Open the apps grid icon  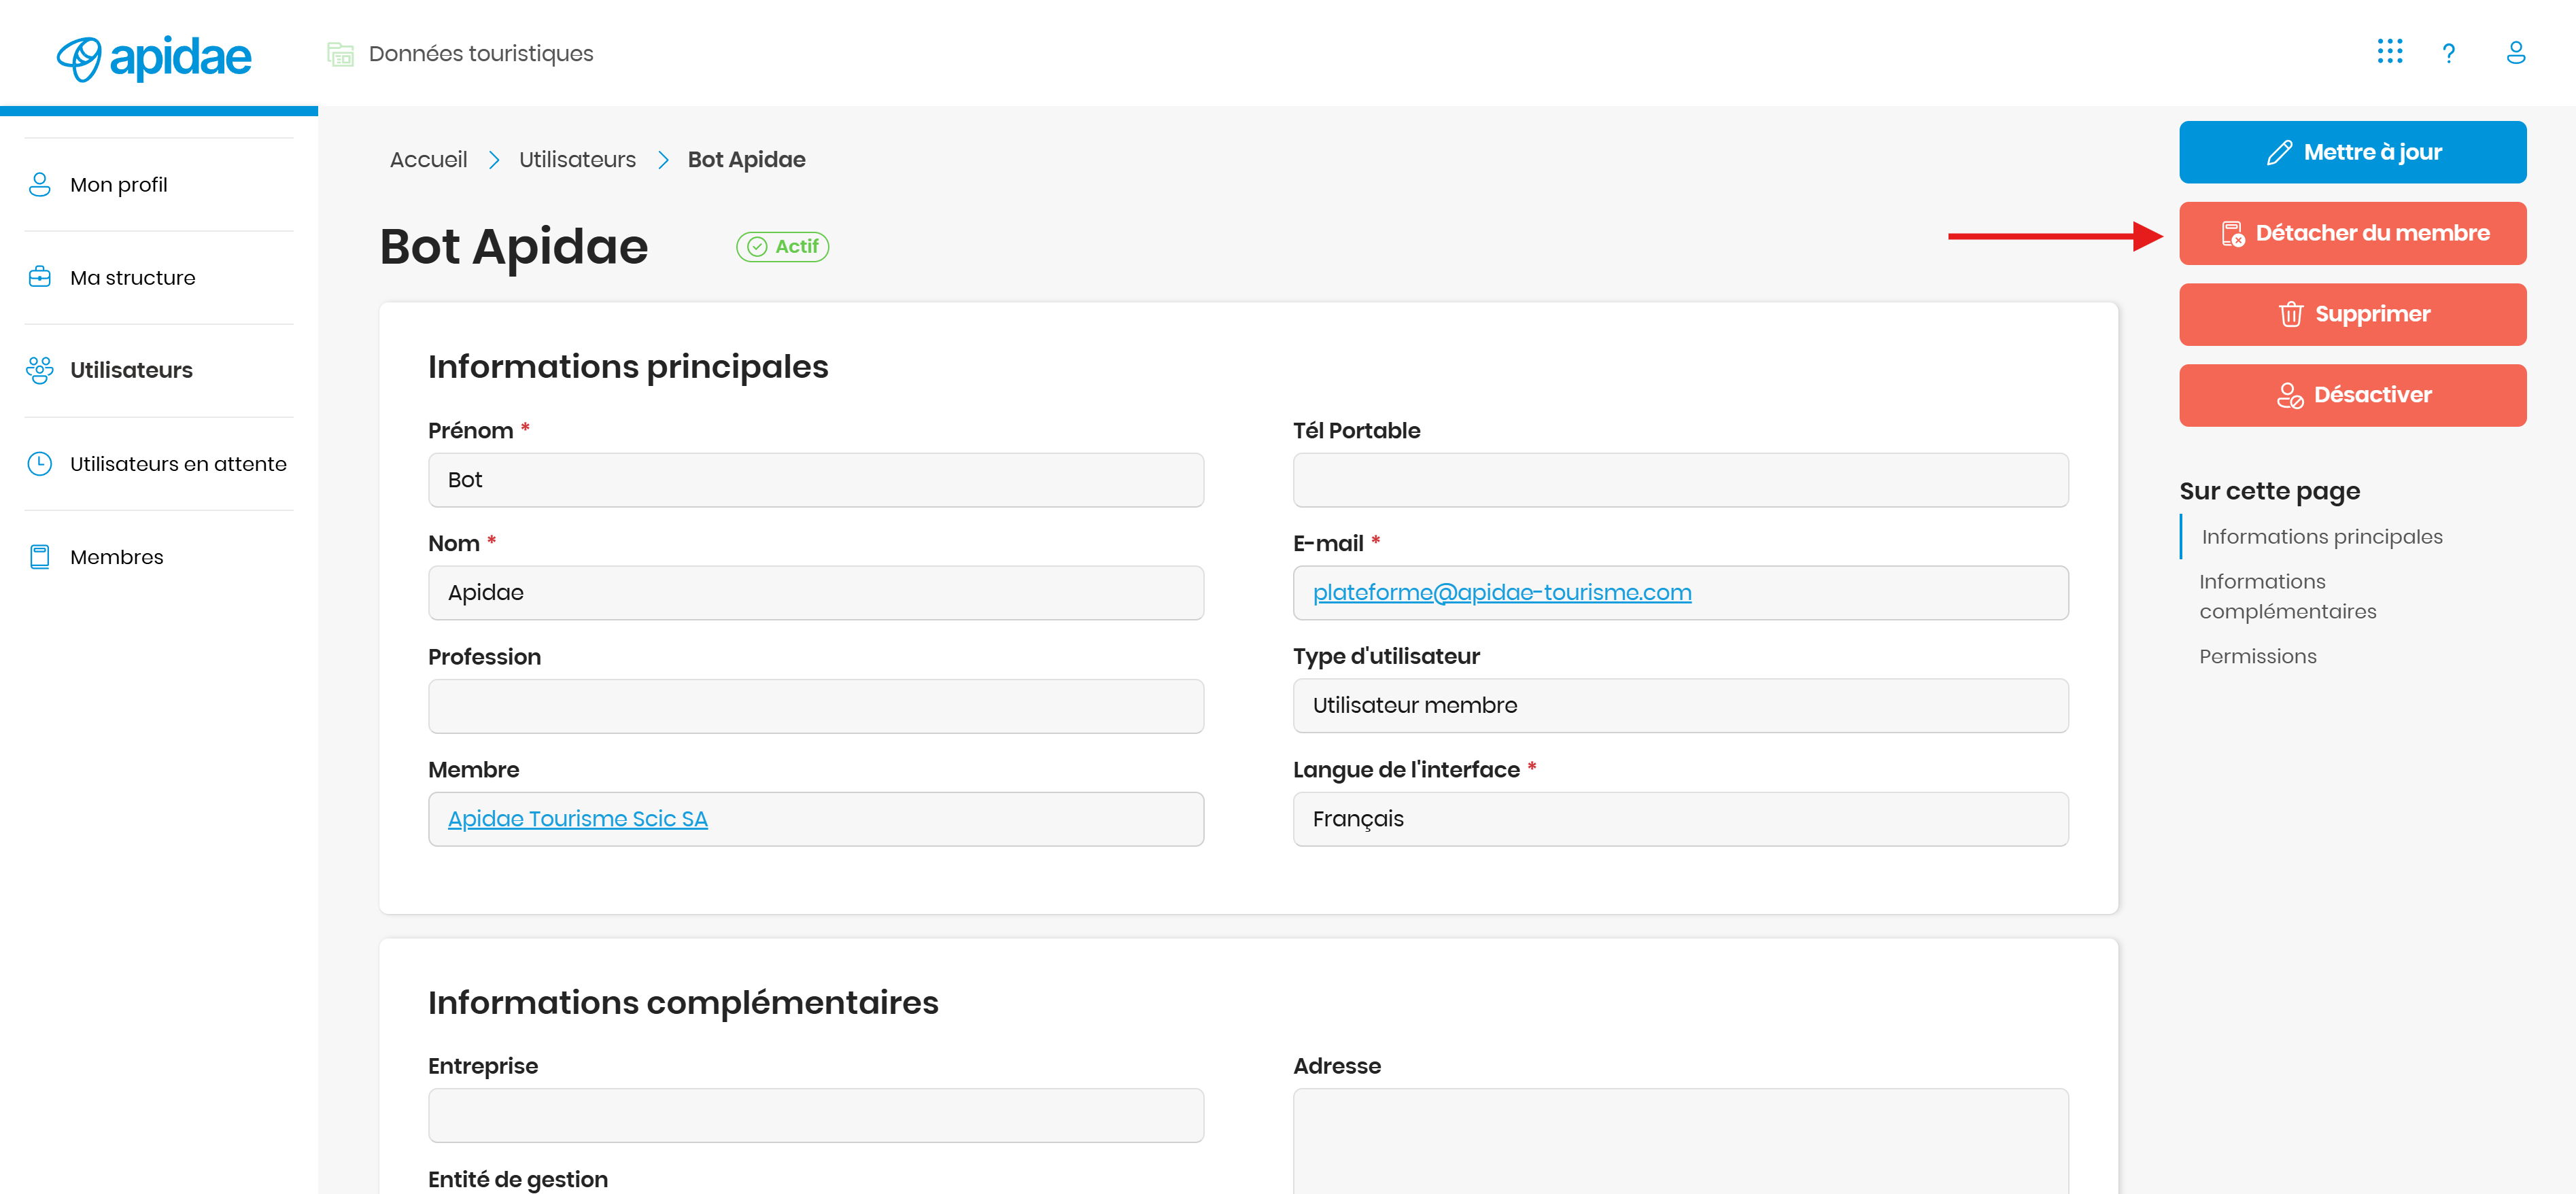2389,52
